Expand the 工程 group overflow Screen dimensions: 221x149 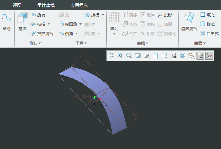81,43
